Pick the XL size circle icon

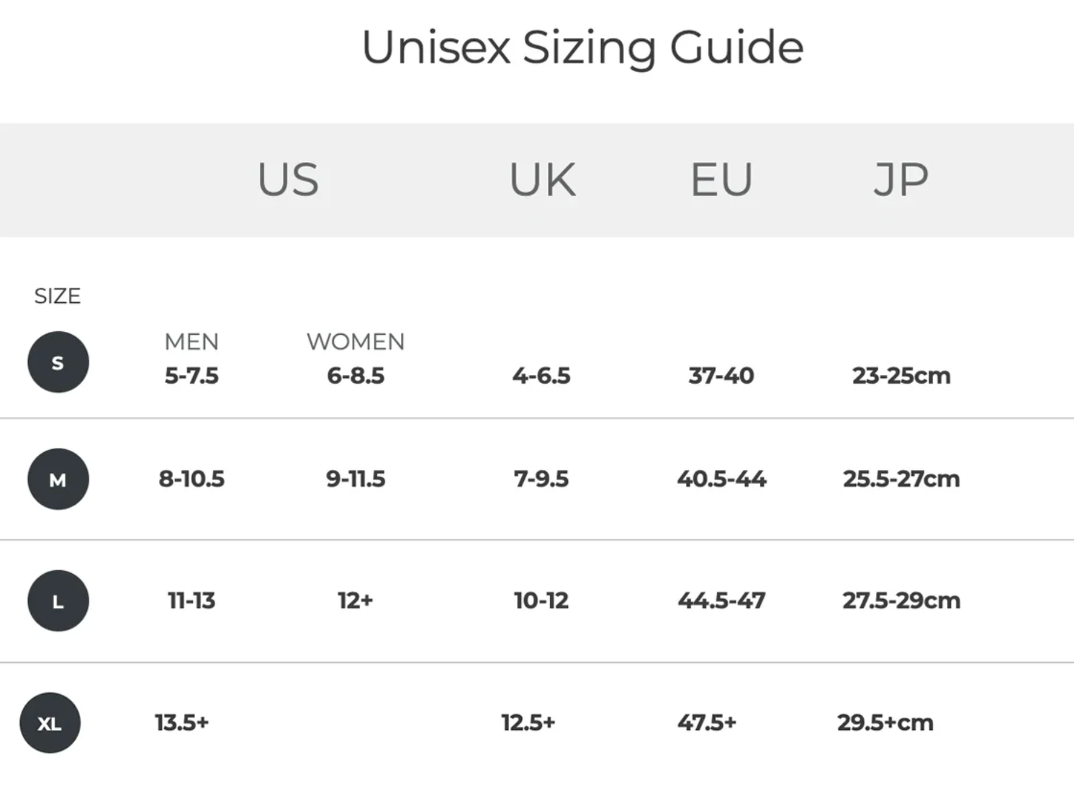click(x=50, y=723)
